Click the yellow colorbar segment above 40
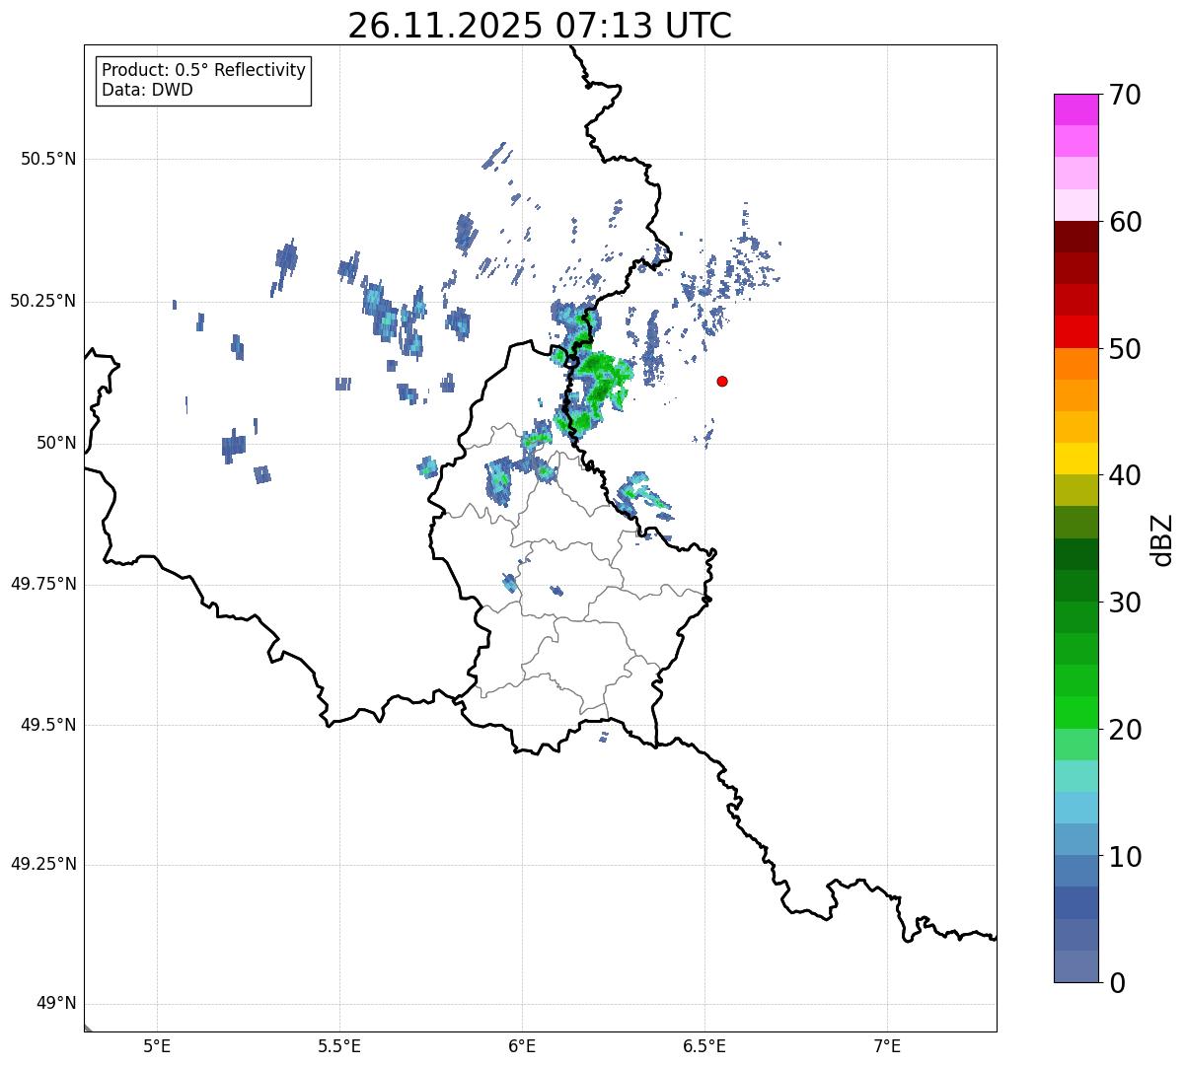 (1075, 459)
